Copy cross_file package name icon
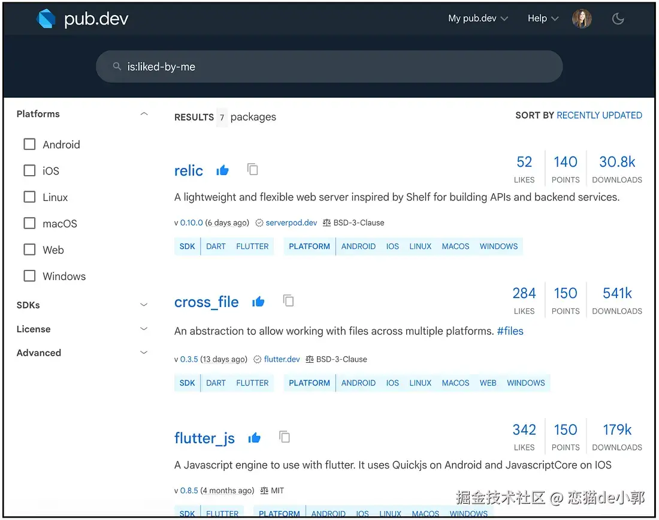Screen dimensions: 659x520 click(288, 301)
